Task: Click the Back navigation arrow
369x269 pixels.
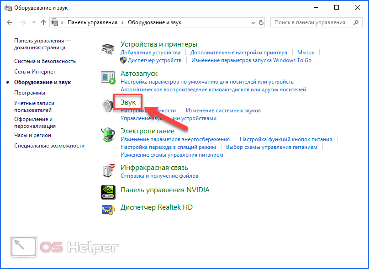Action: (x=10, y=22)
